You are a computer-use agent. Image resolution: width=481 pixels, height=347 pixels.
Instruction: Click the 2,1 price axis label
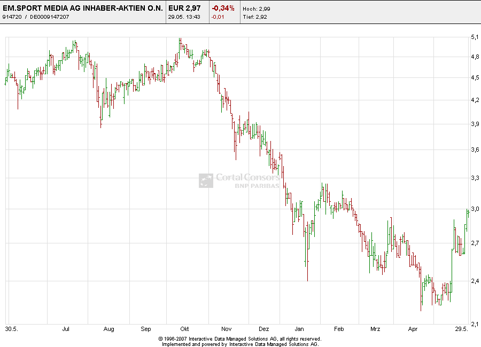pyautogui.click(x=475, y=324)
